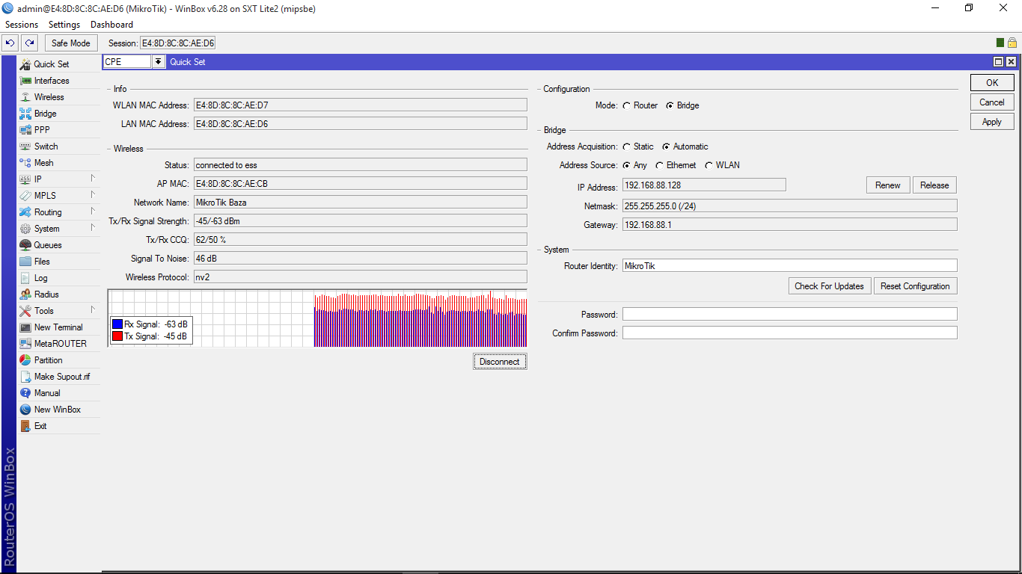Click the Redo arrow icon
1022x574 pixels.
click(29, 43)
